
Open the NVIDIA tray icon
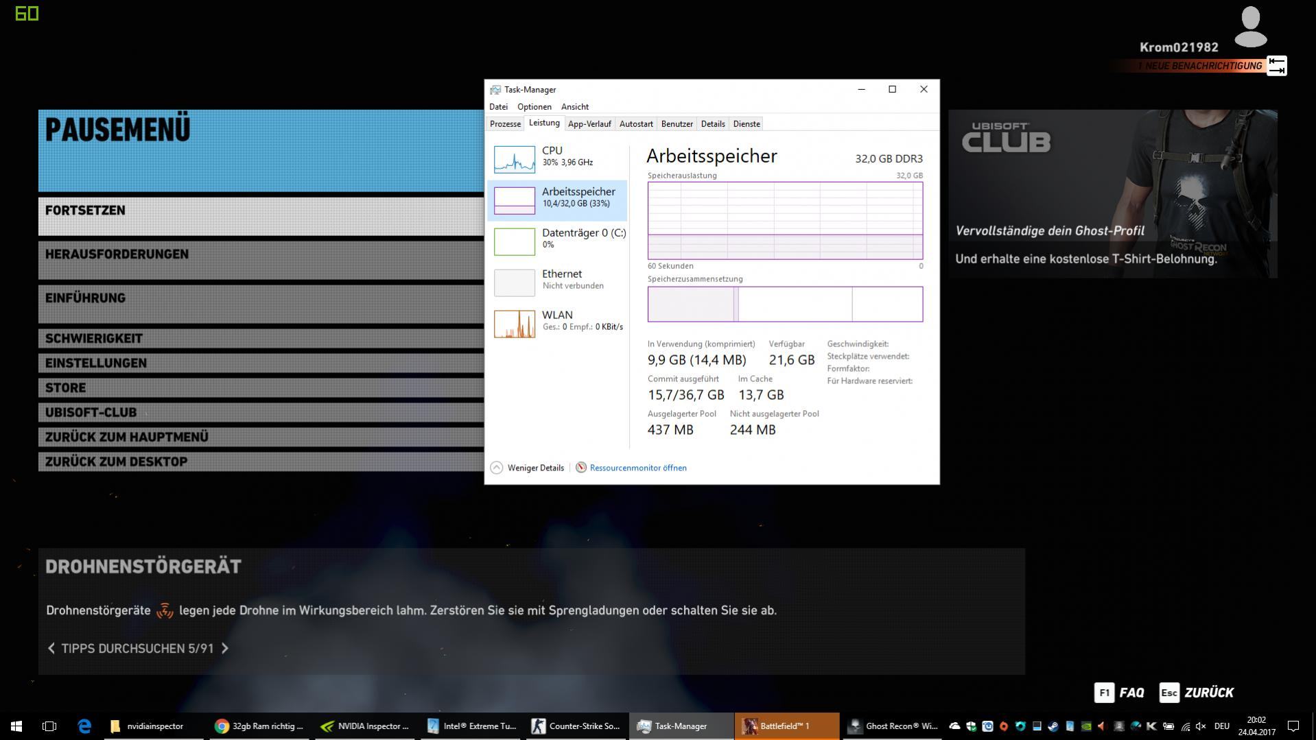tap(1086, 726)
